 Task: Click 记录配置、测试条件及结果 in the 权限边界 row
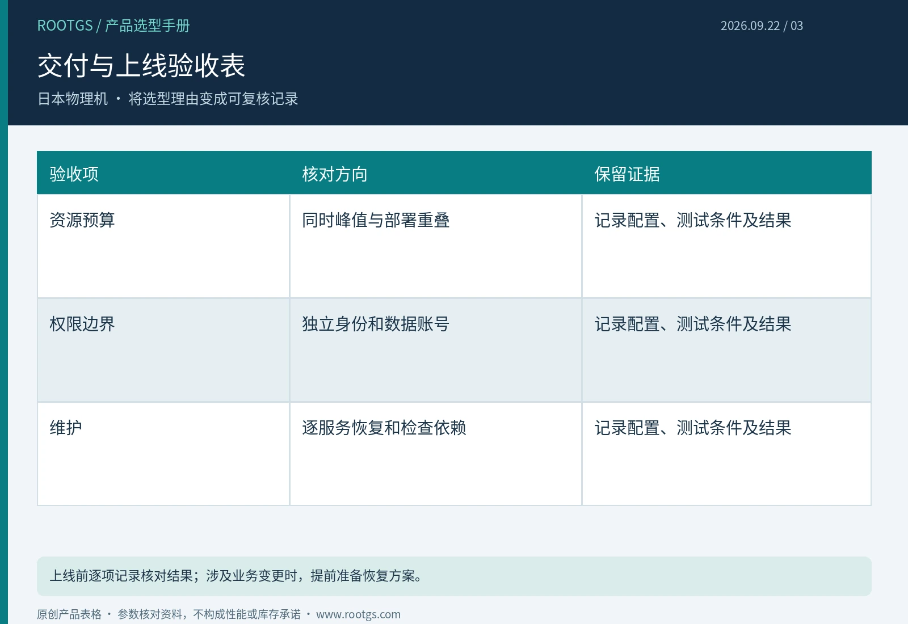(x=693, y=324)
